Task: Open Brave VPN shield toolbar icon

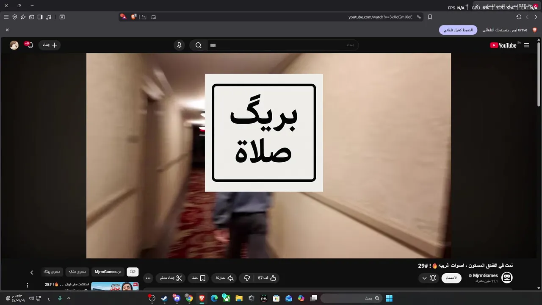Action: tap(14, 17)
